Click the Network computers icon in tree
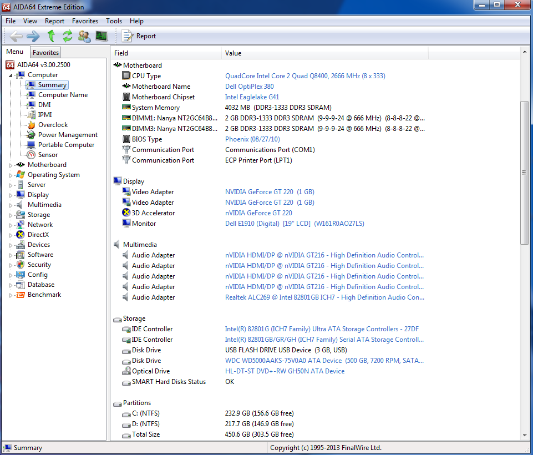 tap(21, 225)
